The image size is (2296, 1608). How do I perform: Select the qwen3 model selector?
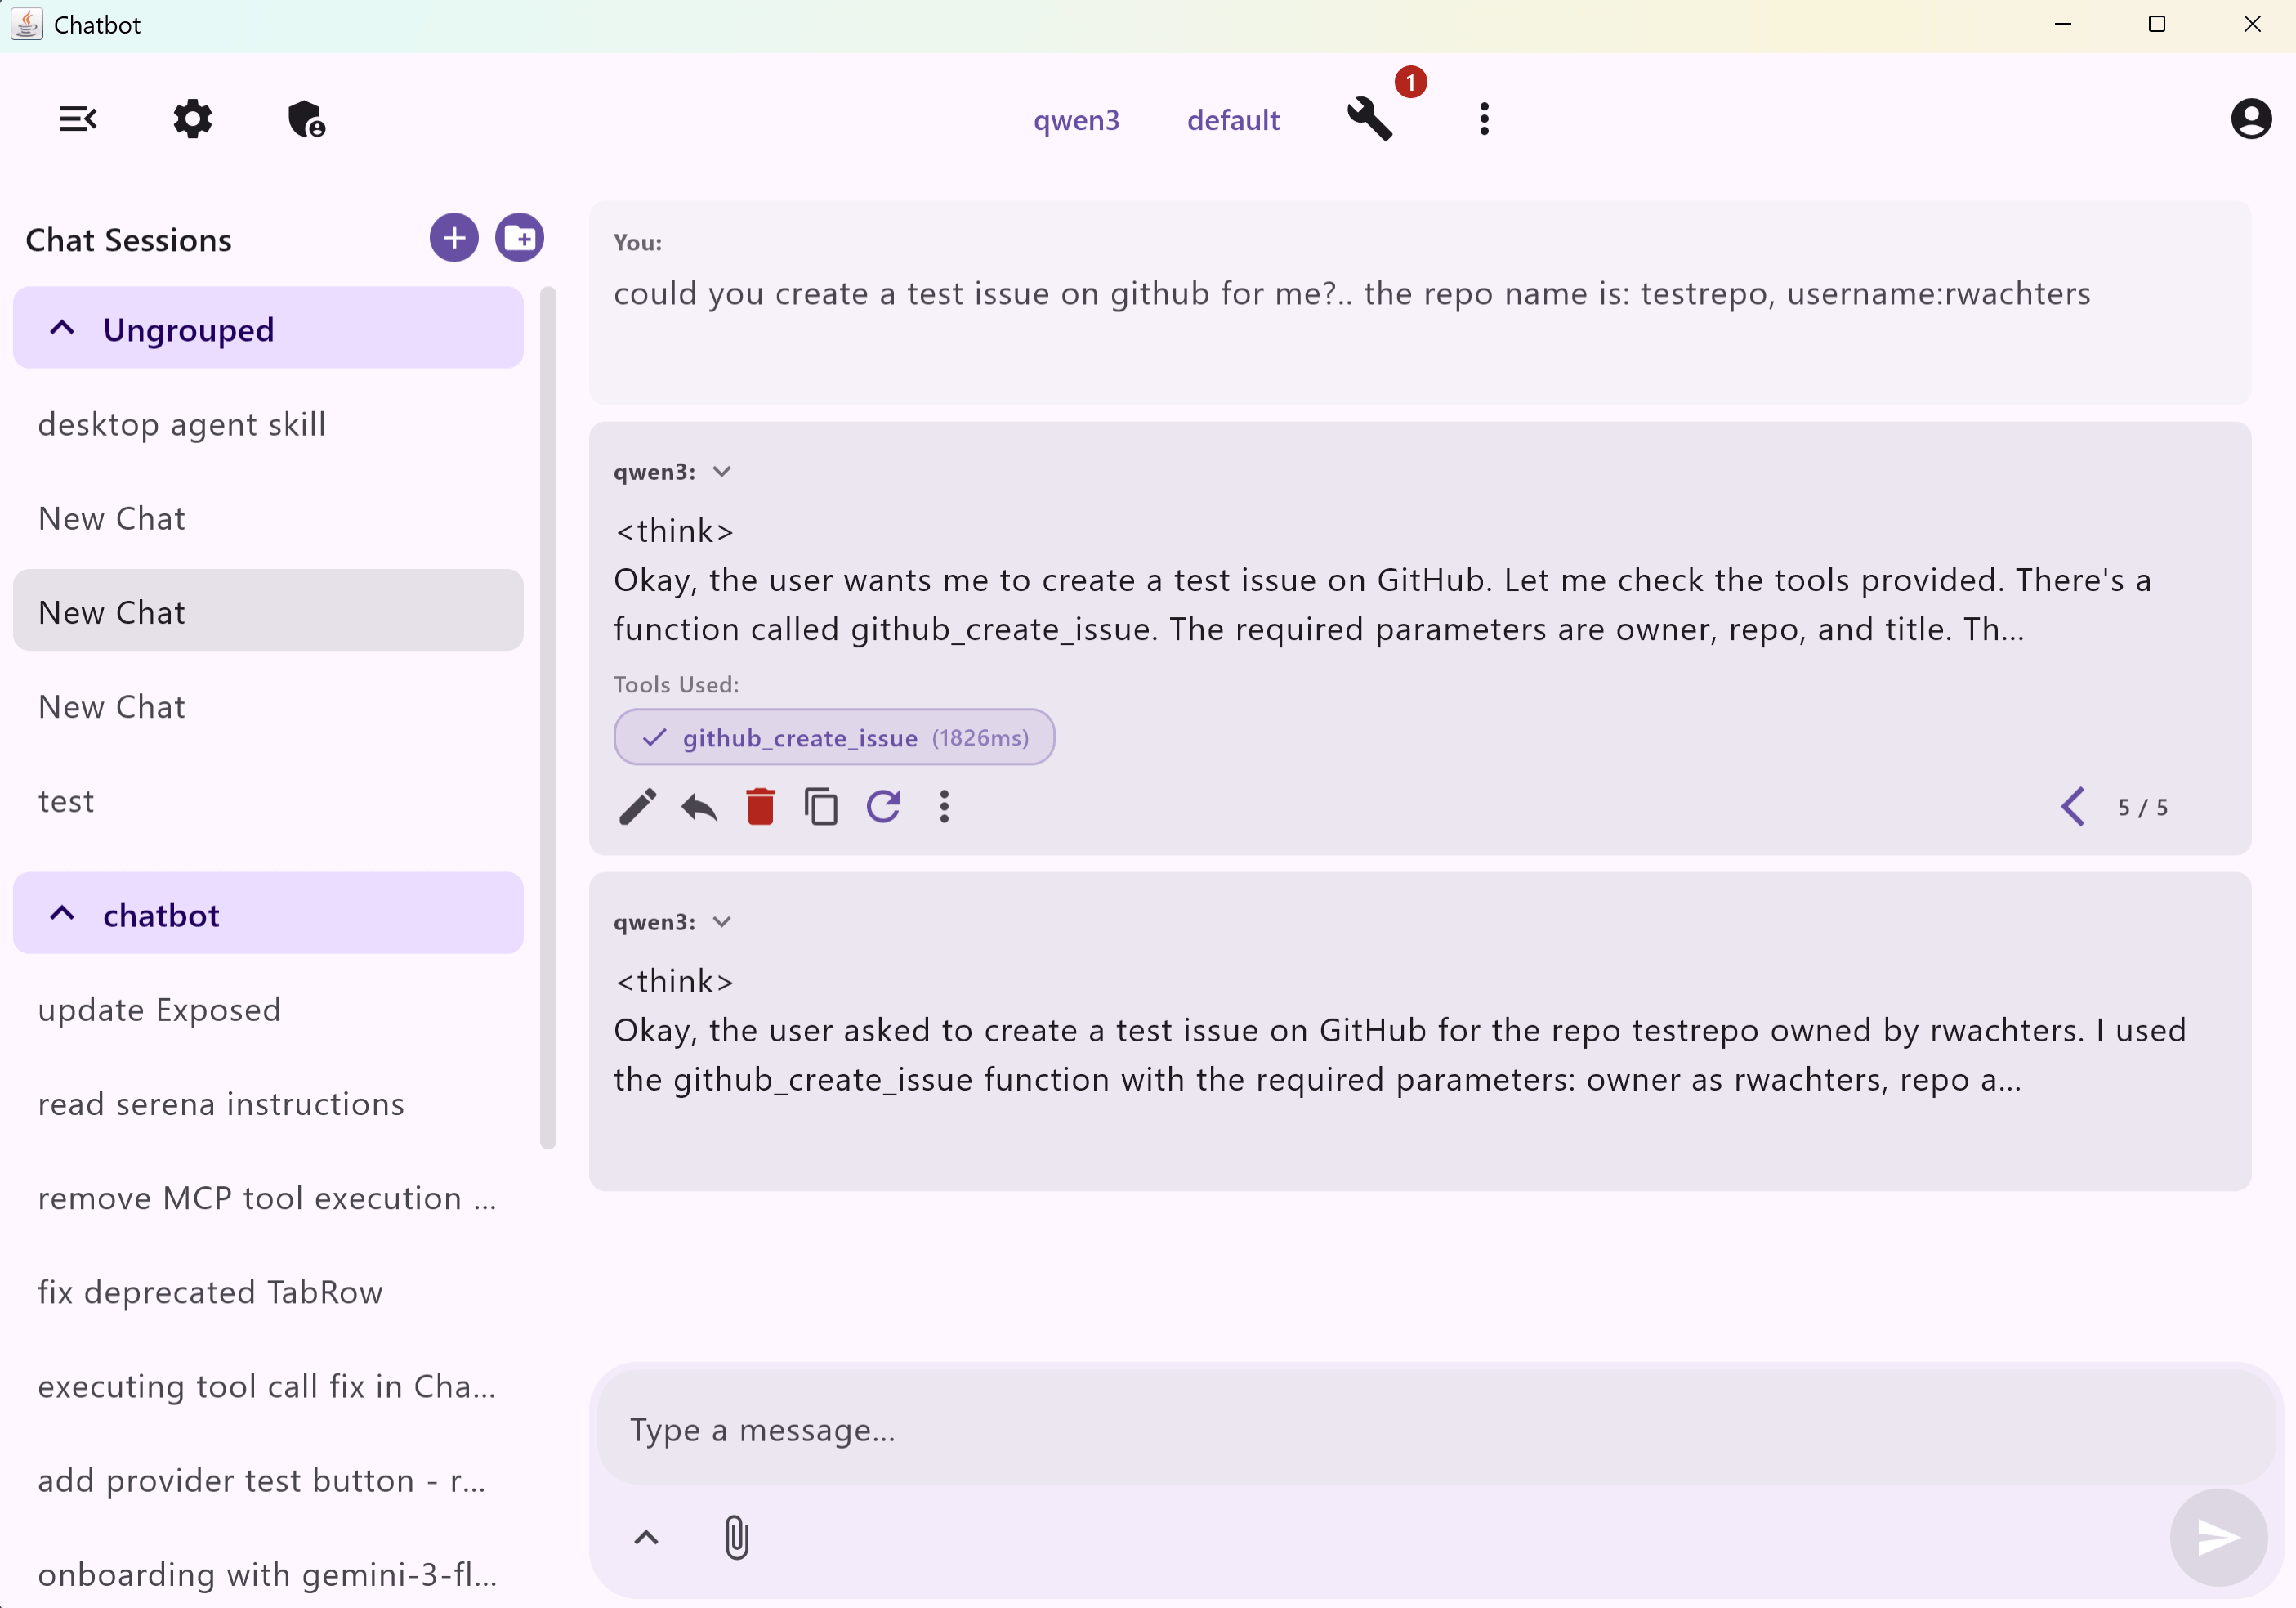[x=1076, y=120]
